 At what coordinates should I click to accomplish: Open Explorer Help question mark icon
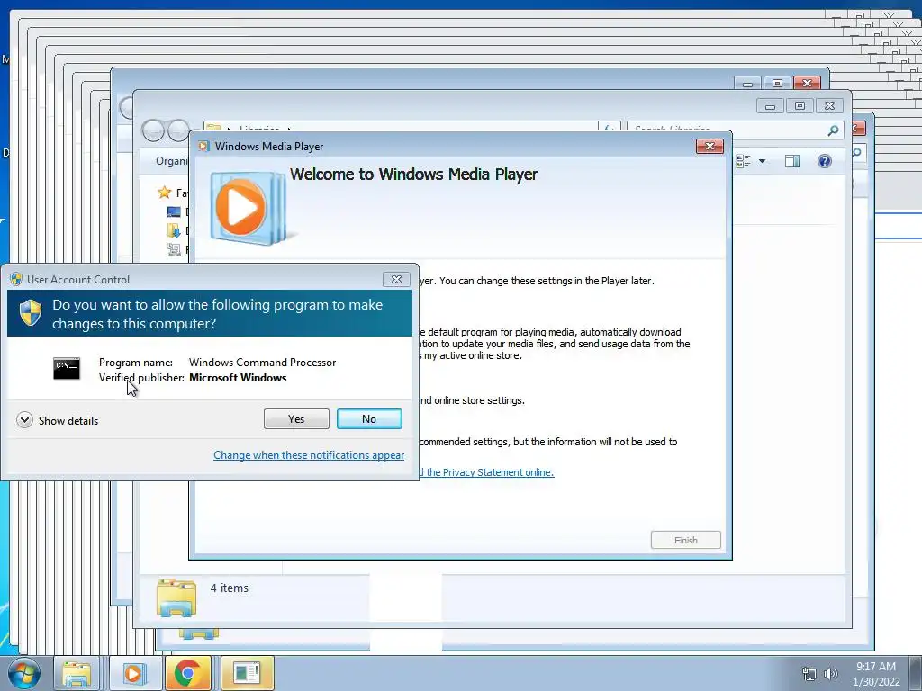click(825, 161)
